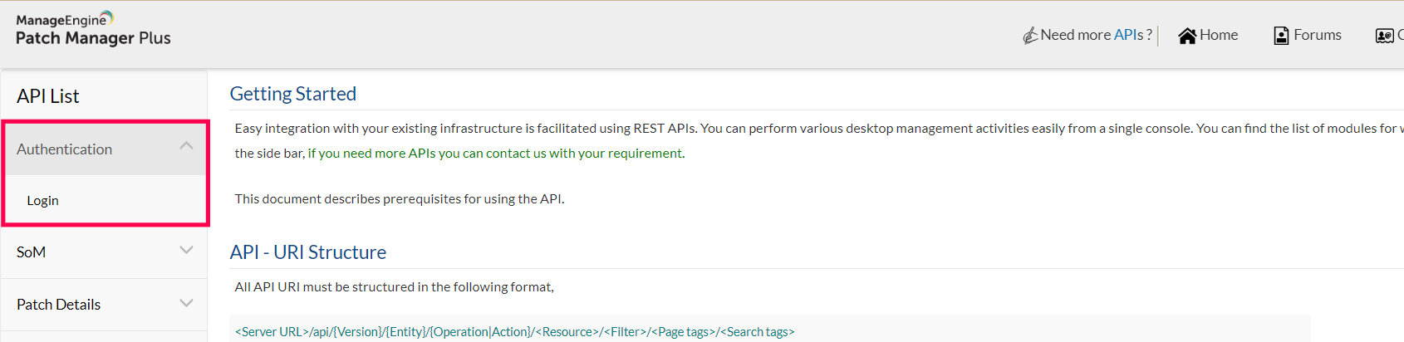Select the SoM sidebar label

31,252
